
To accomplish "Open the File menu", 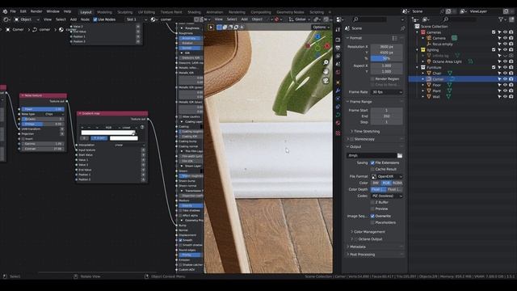I will [13, 11].
